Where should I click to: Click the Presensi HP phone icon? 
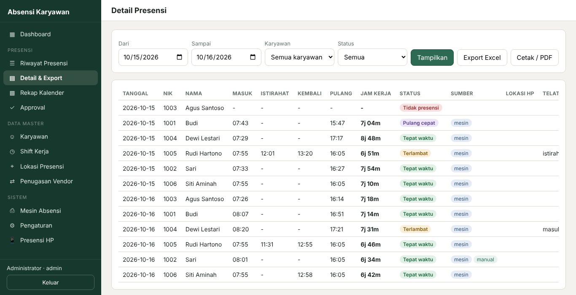coord(12,240)
